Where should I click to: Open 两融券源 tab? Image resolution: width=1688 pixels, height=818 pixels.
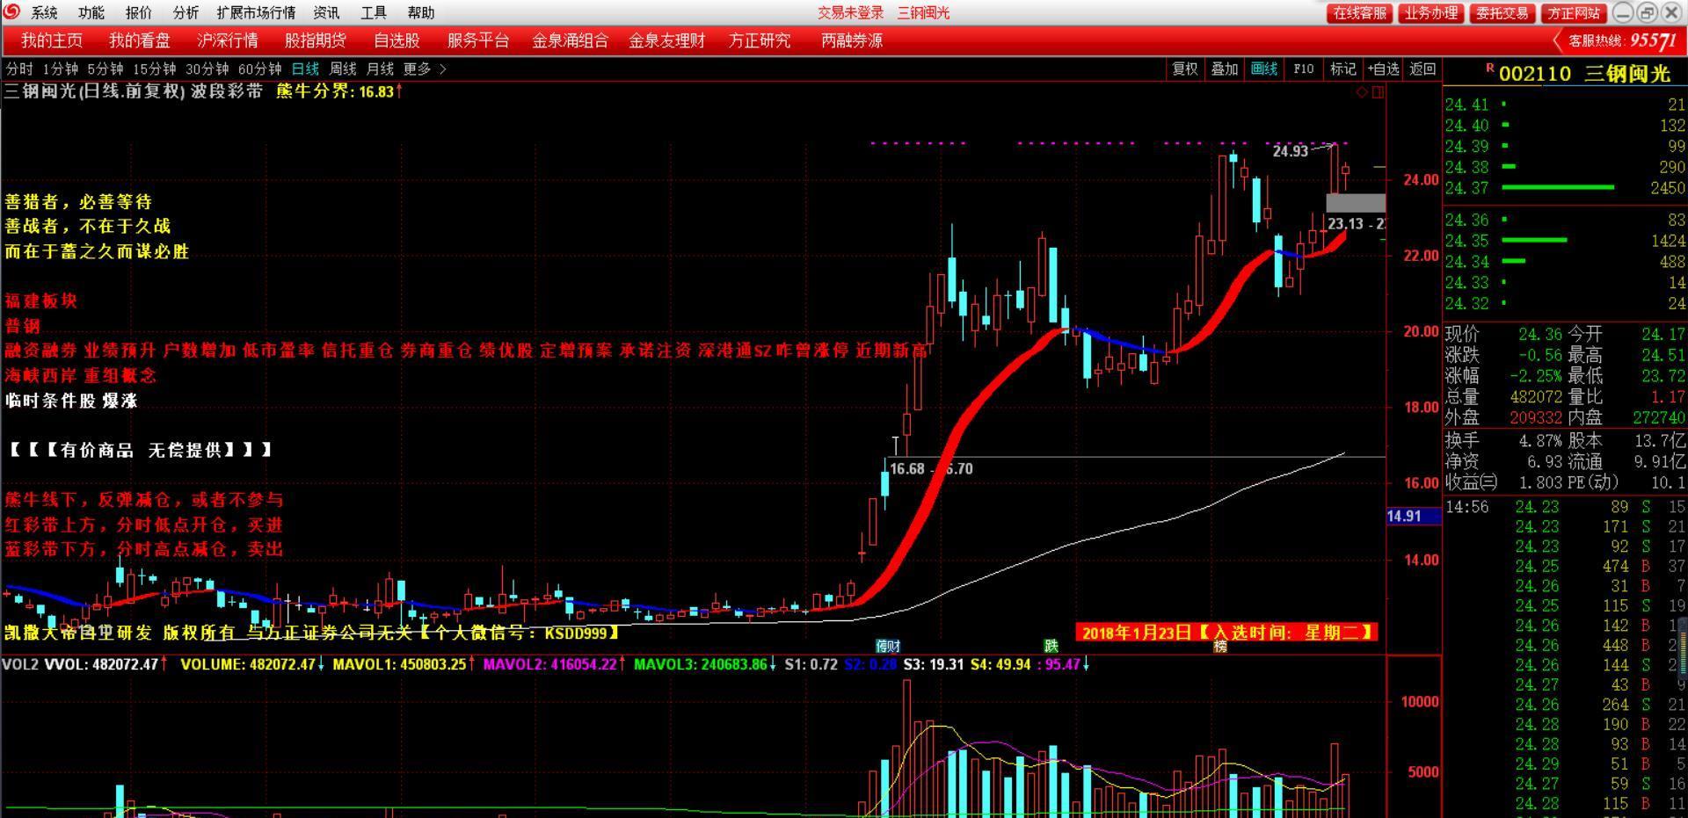click(x=852, y=40)
